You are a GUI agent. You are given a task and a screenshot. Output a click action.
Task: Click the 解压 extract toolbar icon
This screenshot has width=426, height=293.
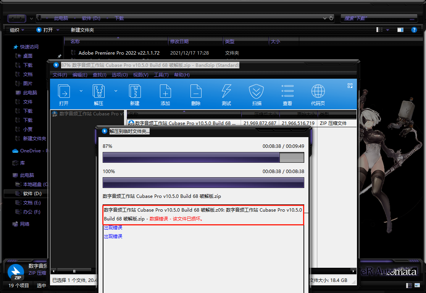(98, 95)
